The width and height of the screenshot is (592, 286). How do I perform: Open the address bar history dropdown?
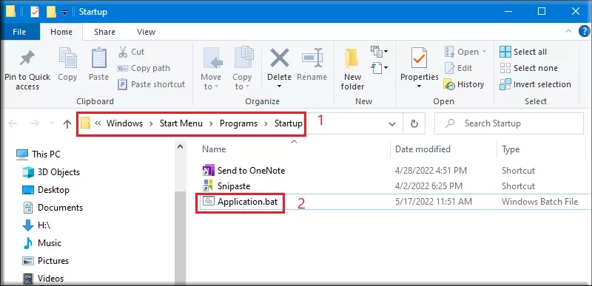(392, 123)
